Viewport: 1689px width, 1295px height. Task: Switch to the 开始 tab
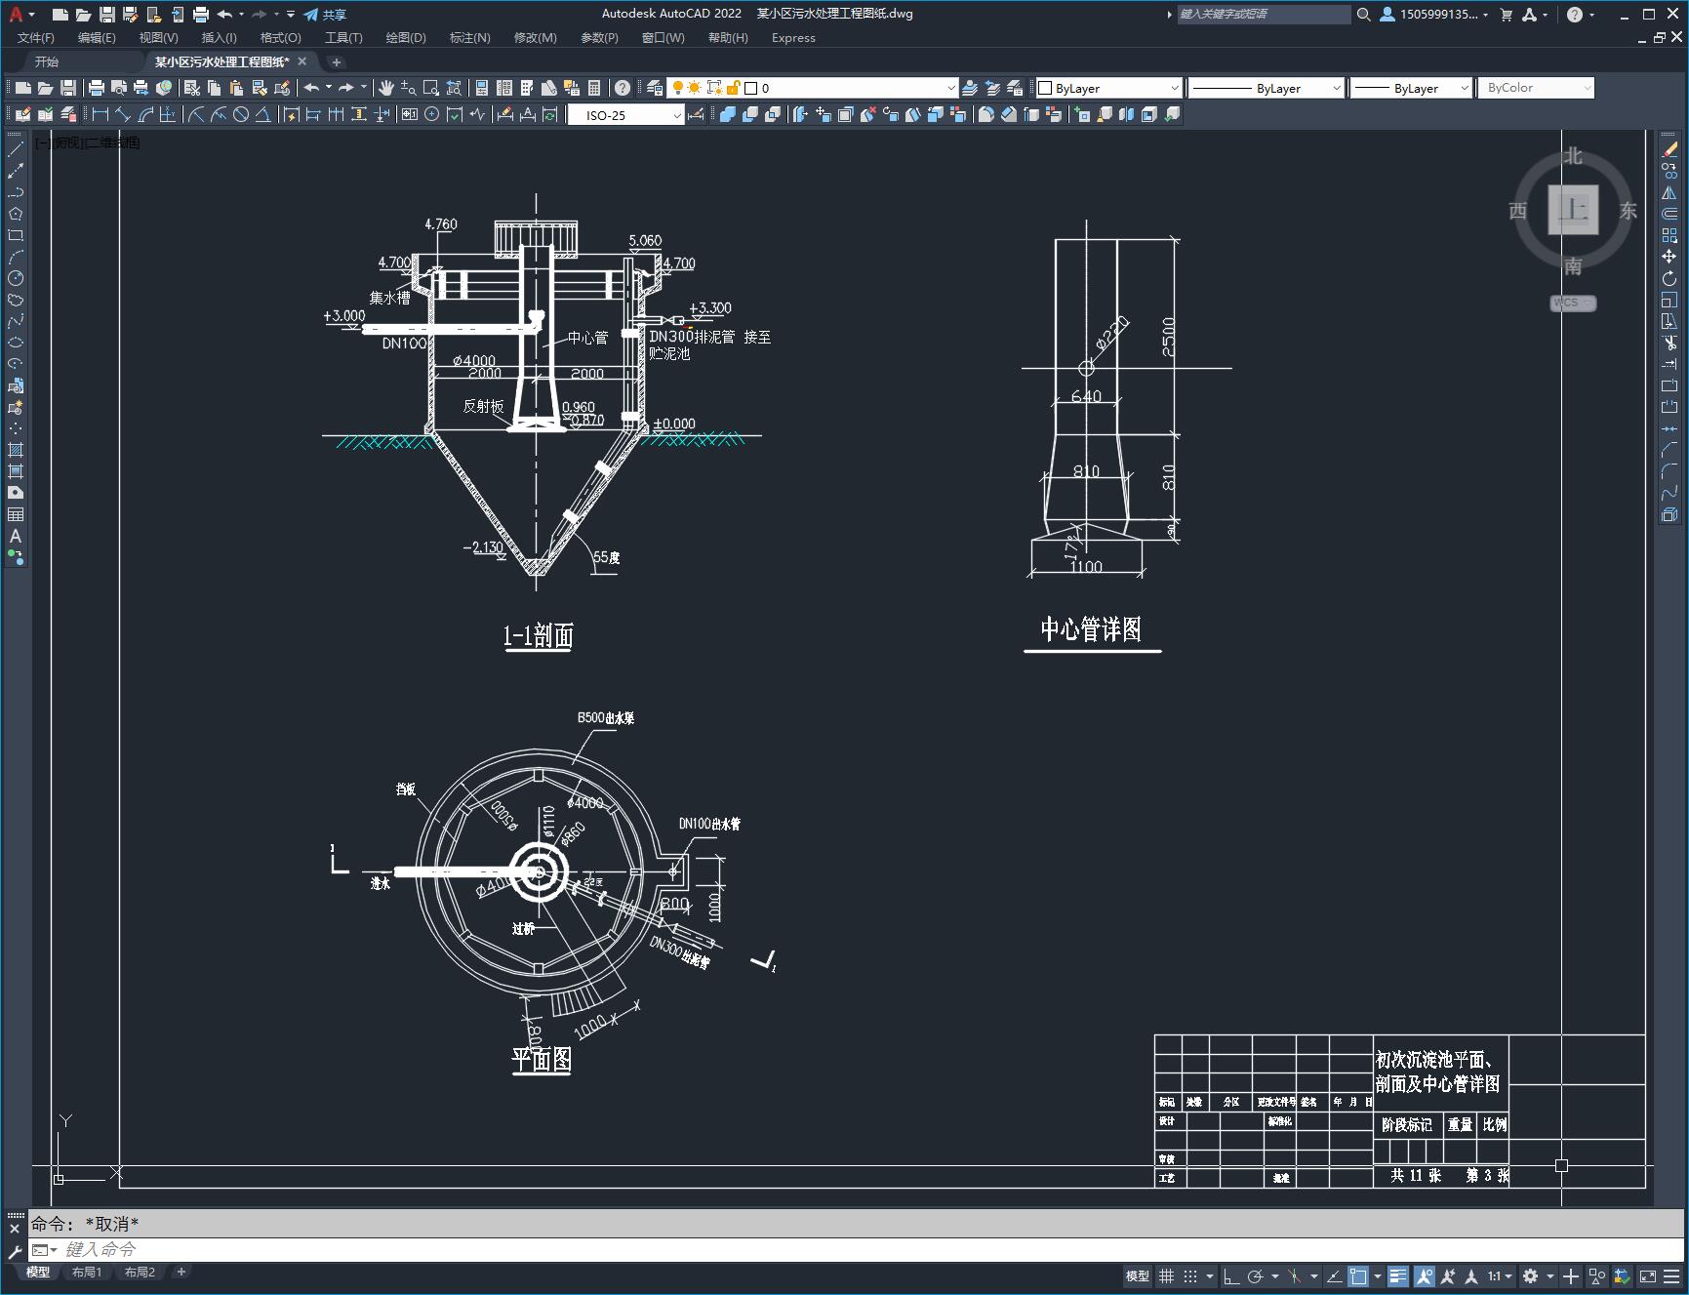(x=47, y=61)
